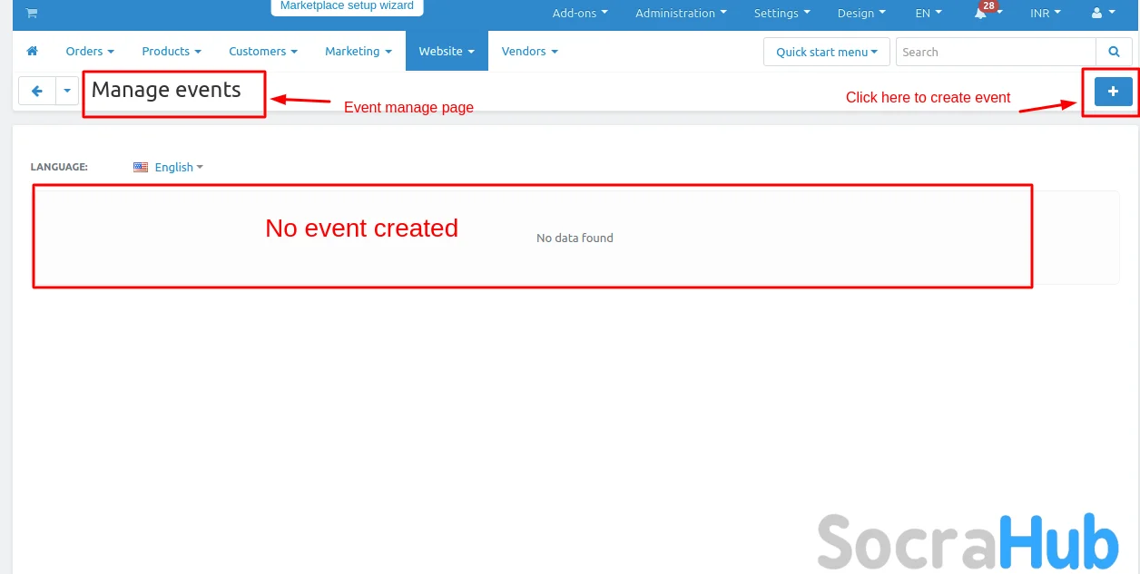Click into the Search input field
Image resolution: width=1140 pixels, height=574 pixels.
click(x=995, y=52)
